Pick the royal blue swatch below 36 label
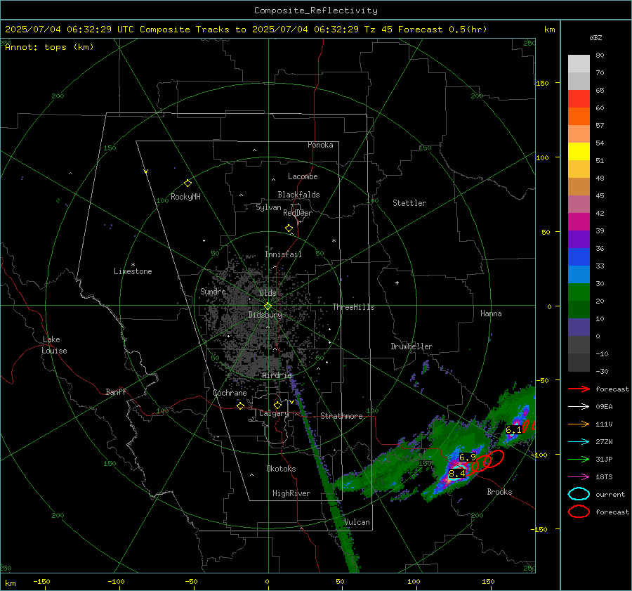Screen dimensions: 632x591 (x=579, y=257)
